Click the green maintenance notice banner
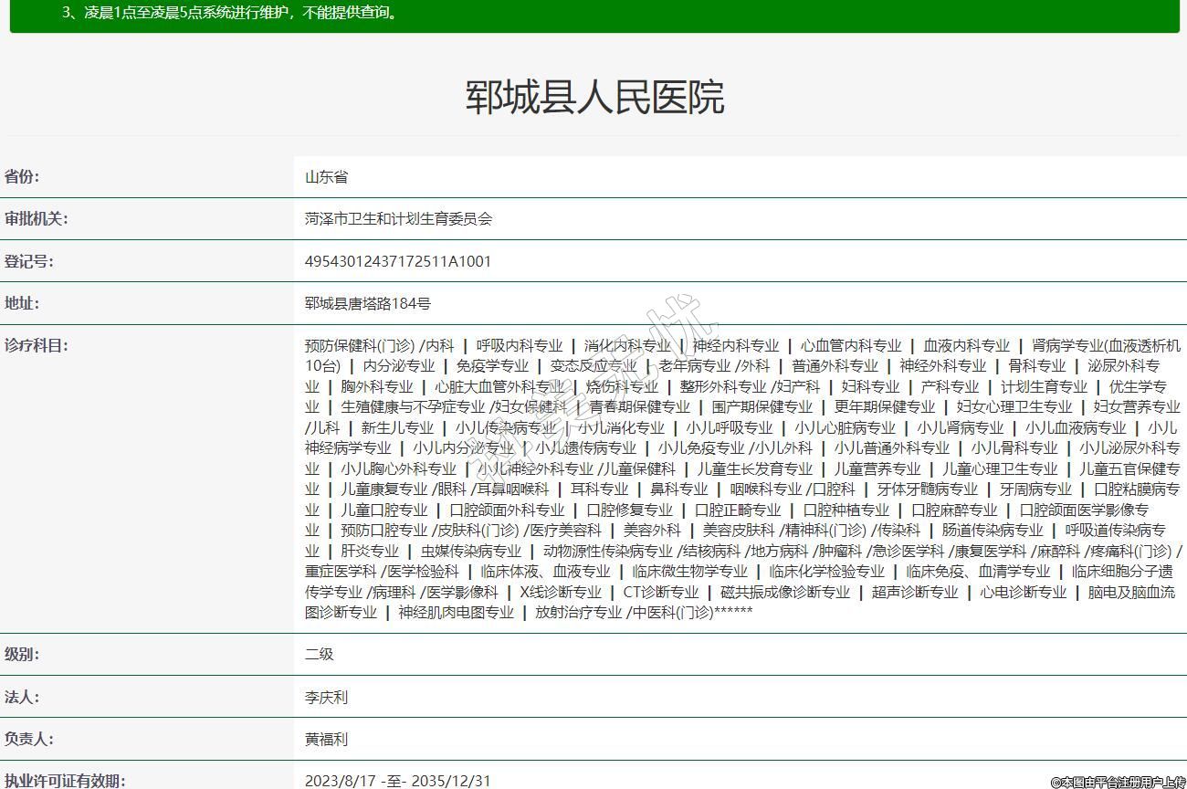The image size is (1187, 789). 593,15
